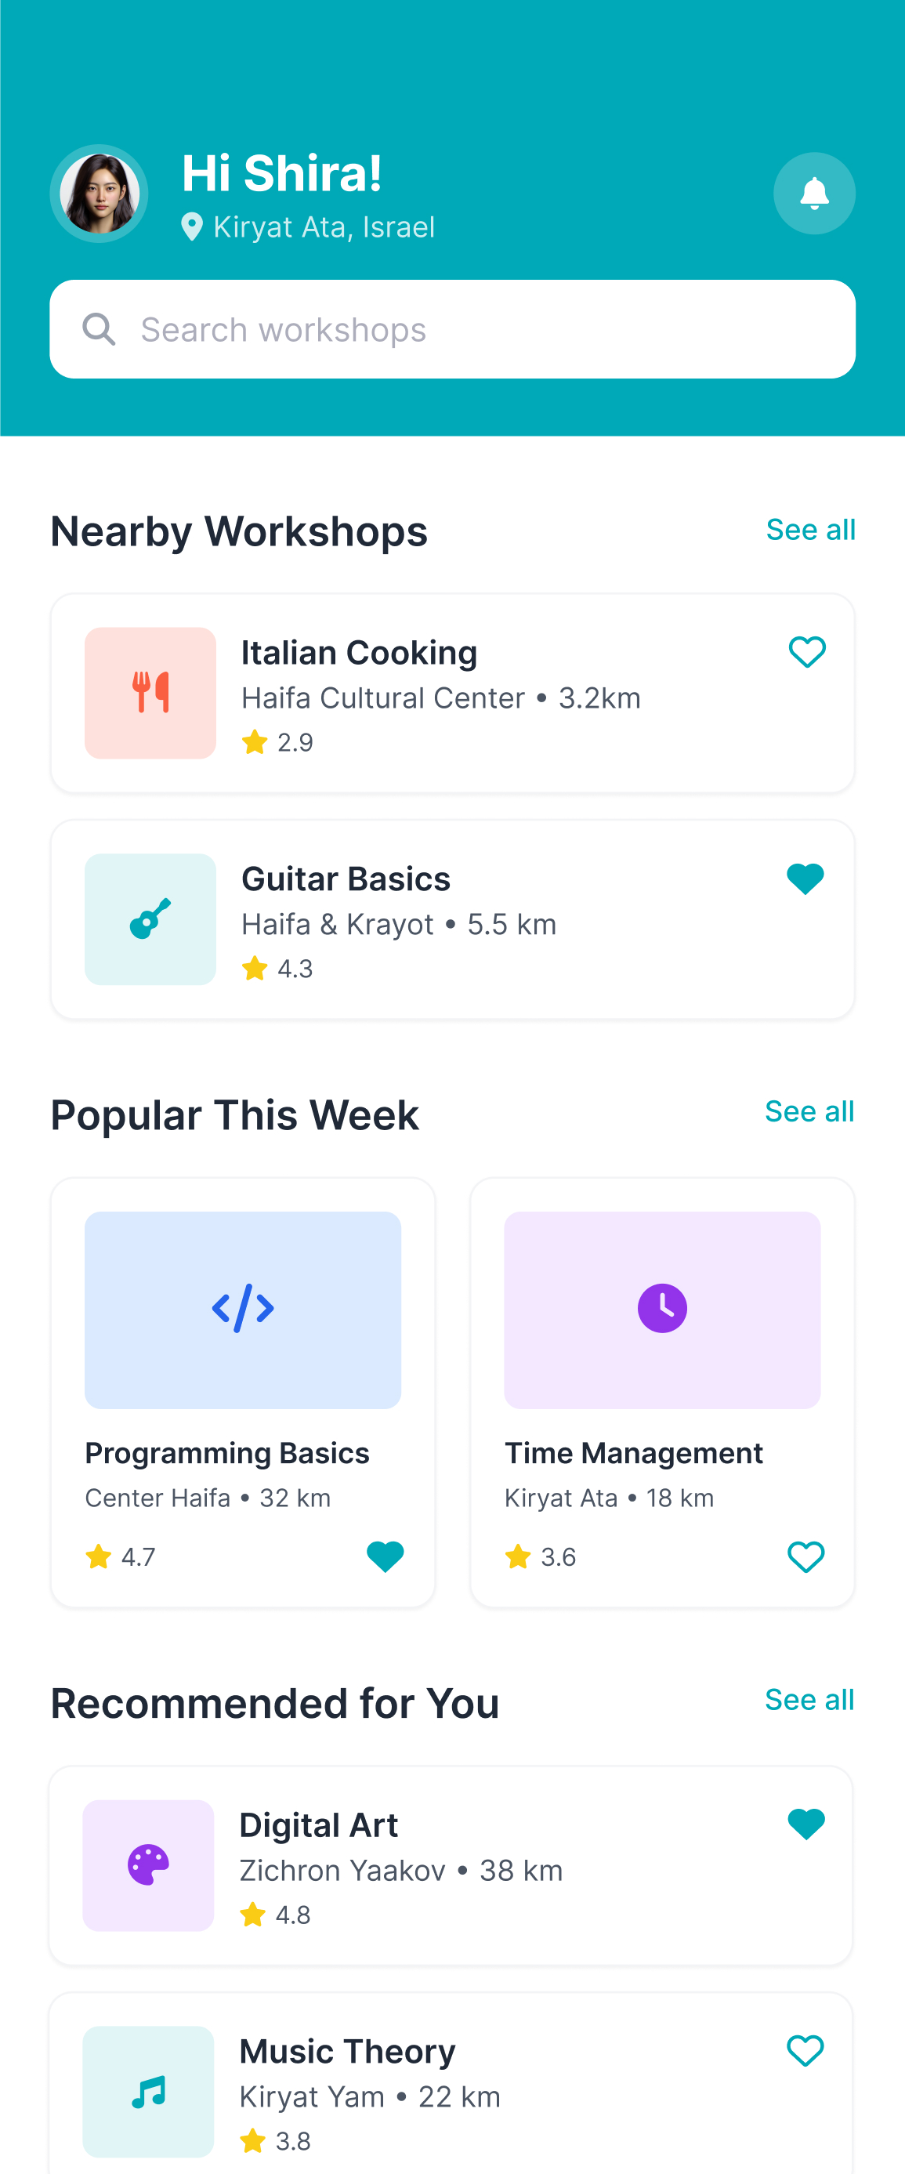Remove Programming Basics from favorites
The image size is (905, 2174).
[x=386, y=1556]
